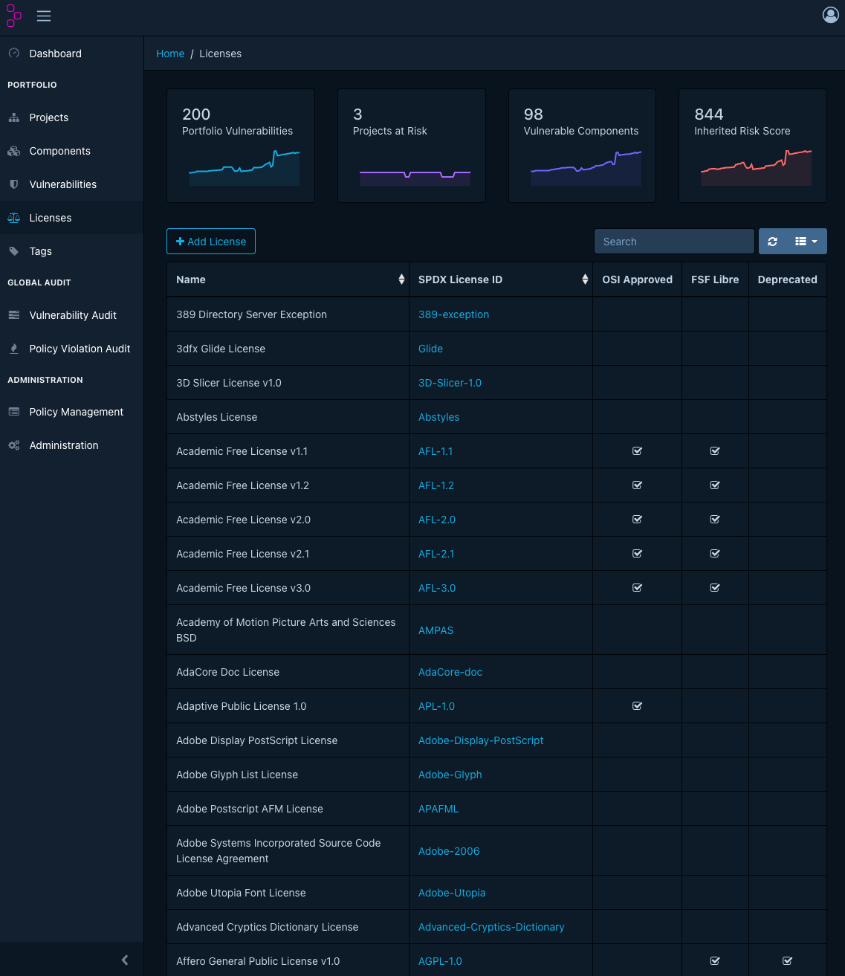Click the Add License button

point(211,242)
